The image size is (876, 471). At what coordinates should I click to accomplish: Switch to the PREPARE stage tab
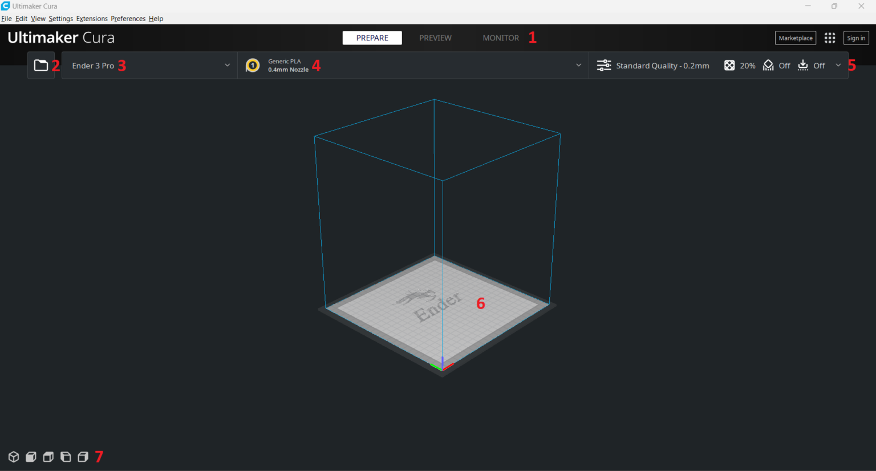coord(372,38)
